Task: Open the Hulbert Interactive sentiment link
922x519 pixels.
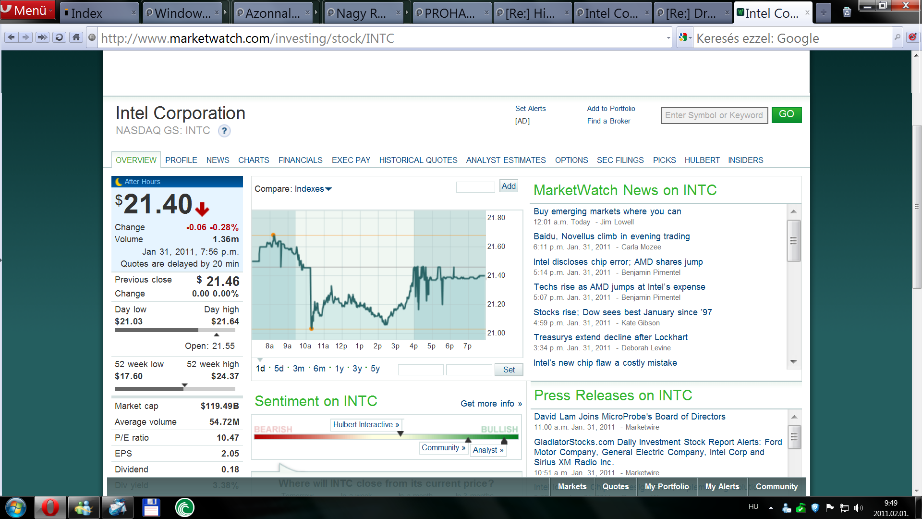Action: [366, 425]
